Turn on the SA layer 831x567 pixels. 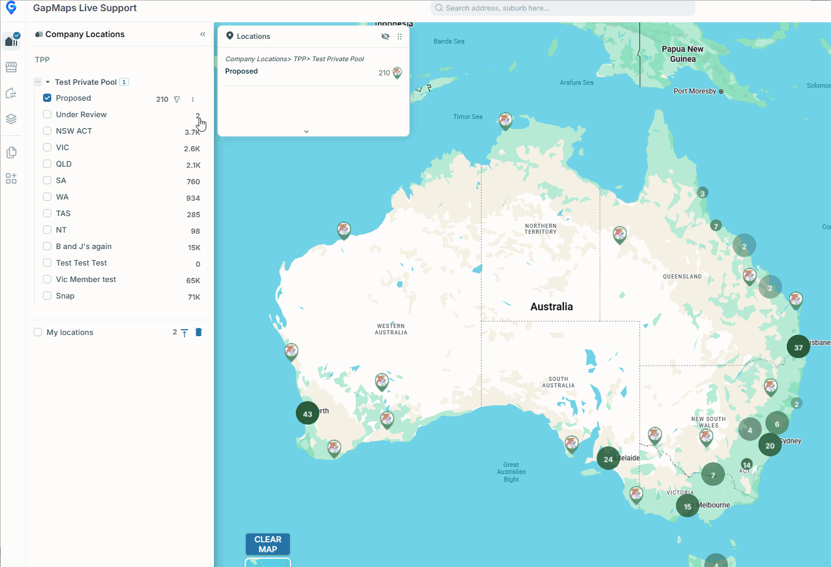point(47,180)
